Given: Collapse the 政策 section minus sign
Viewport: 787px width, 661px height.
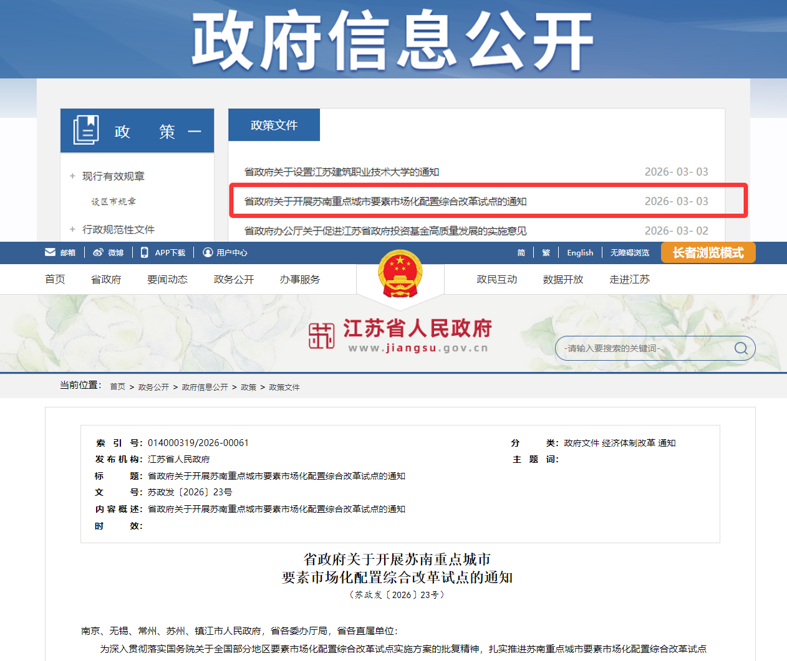Looking at the screenshot, I should click(x=195, y=131).
